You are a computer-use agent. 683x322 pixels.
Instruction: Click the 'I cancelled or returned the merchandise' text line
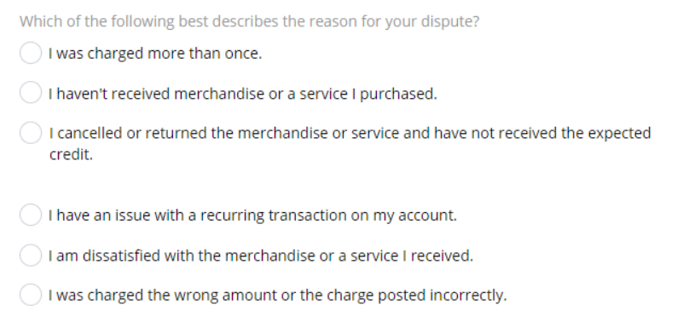(350, 133)
